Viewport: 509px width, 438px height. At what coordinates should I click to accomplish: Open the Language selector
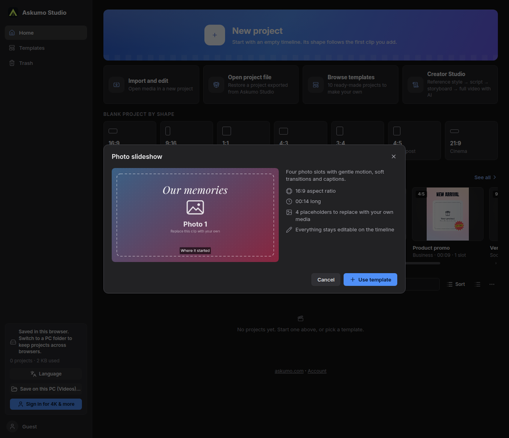tap(46, 374)
